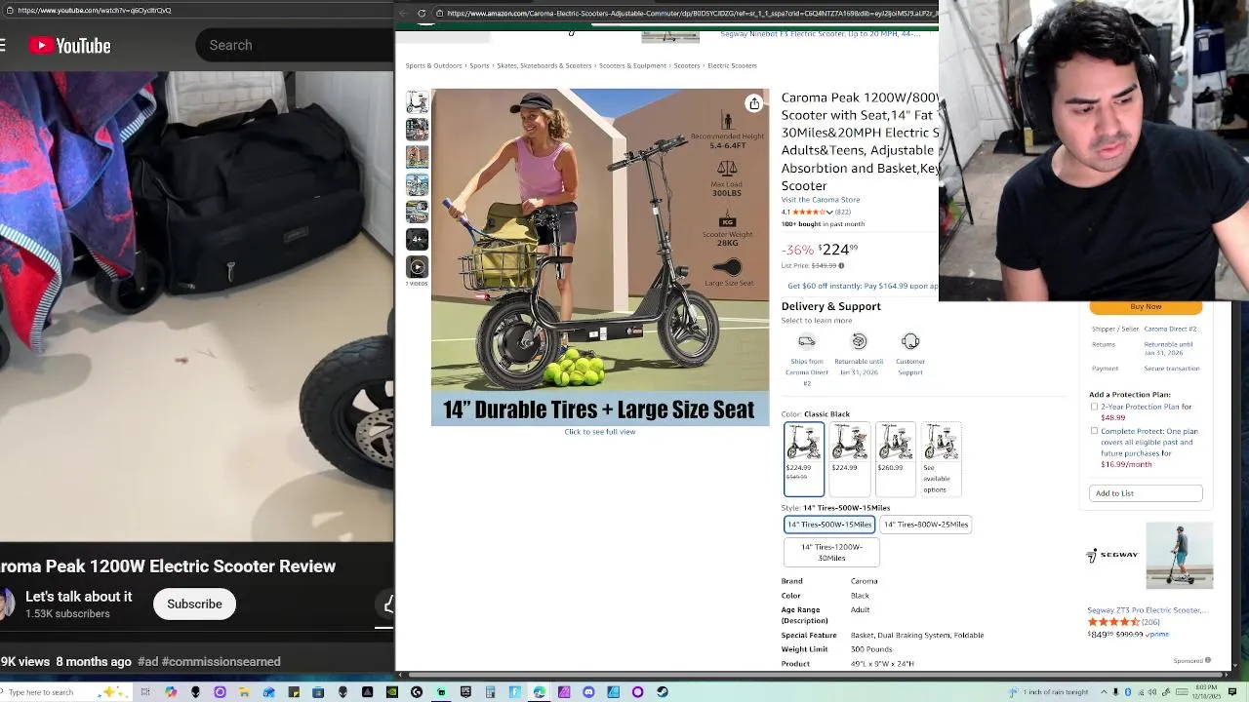Open the Let's talk about it channel name
The width and height of the screenshot is (1249, 702).
pos(78,597)
